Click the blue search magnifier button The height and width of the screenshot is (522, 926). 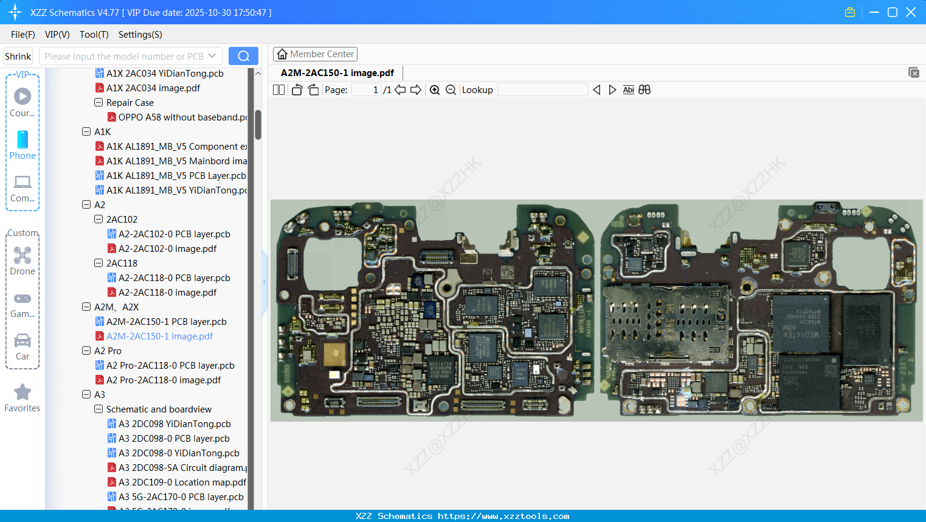243,55
